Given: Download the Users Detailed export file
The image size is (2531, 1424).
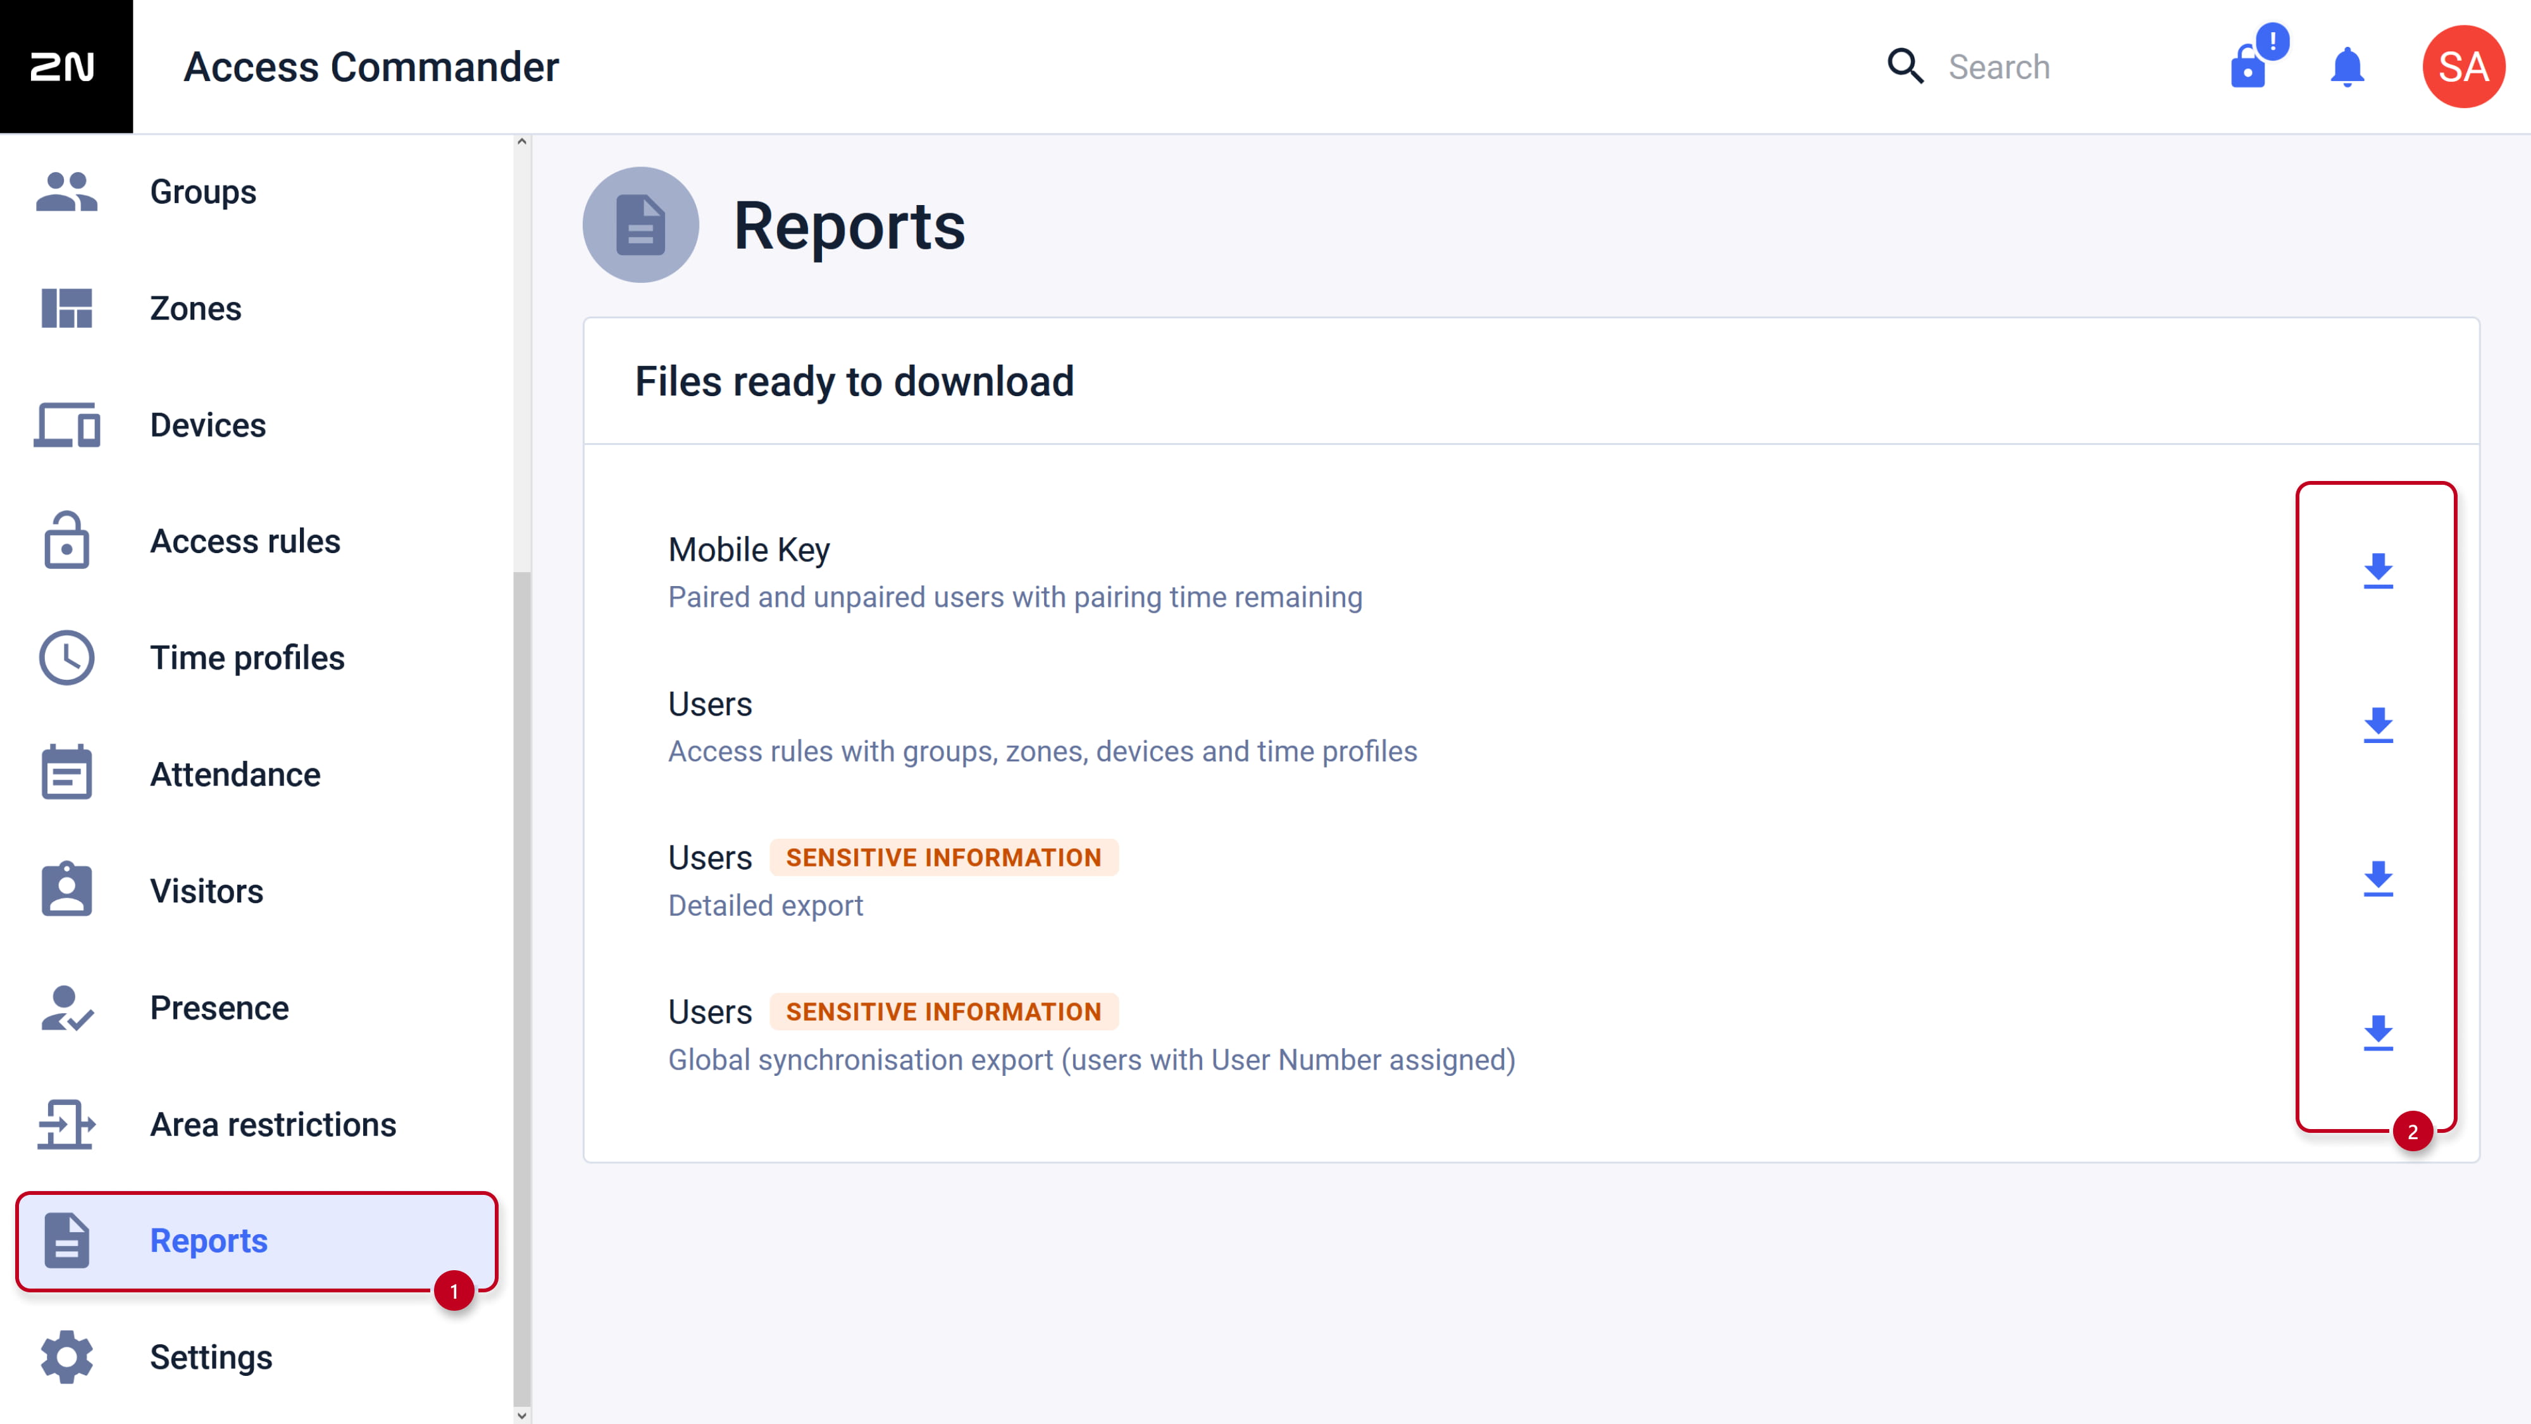Looking at the screenshot, I should 2378,880.
